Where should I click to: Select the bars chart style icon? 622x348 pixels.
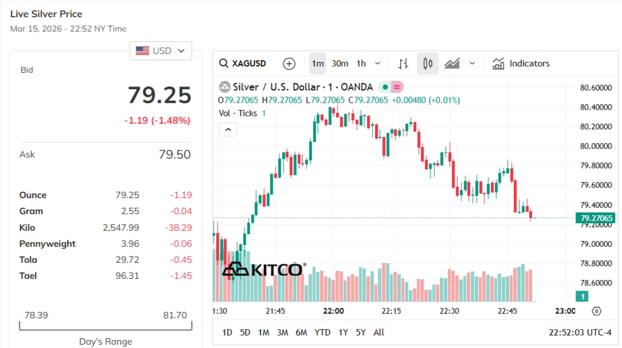click(404, 64)
